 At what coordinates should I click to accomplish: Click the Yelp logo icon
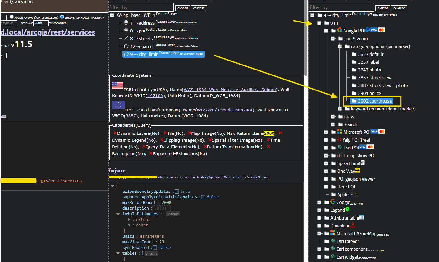click(x=340, y=140)
